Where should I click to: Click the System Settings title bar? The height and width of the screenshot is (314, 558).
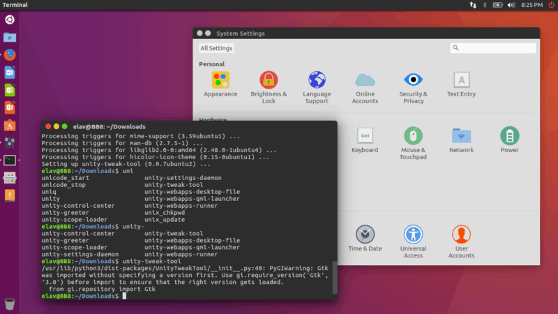[366, 33]
